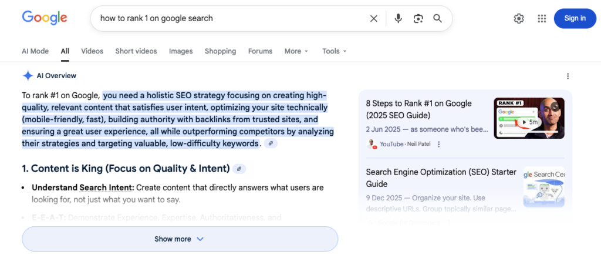Switch to AI Mode tab
Viewport: 601px width, 261px height.
coord(35,51)
